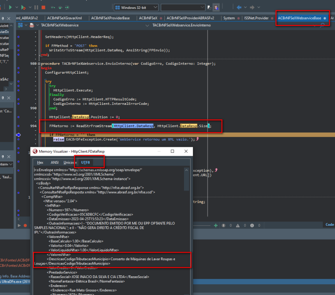Screen dimensions: 335x295
Task: Click the Pause program icon
Action: 36,8
